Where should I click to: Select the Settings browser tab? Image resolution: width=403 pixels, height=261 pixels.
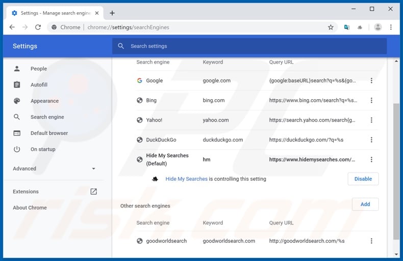click(55, 13)
